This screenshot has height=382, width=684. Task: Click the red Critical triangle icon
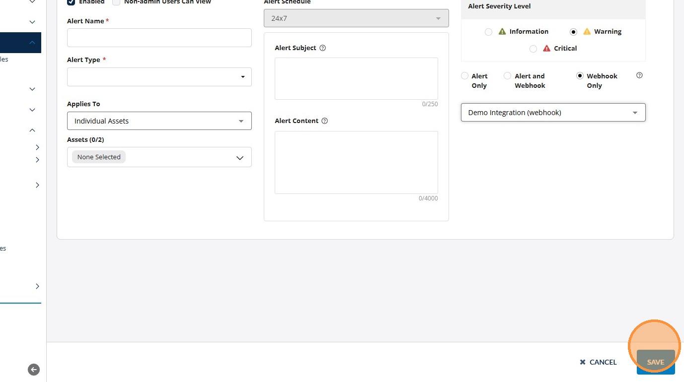[547, 48]
